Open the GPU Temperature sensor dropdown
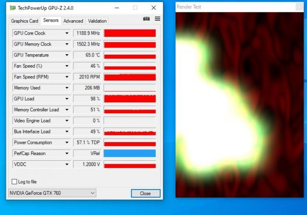 67,55
